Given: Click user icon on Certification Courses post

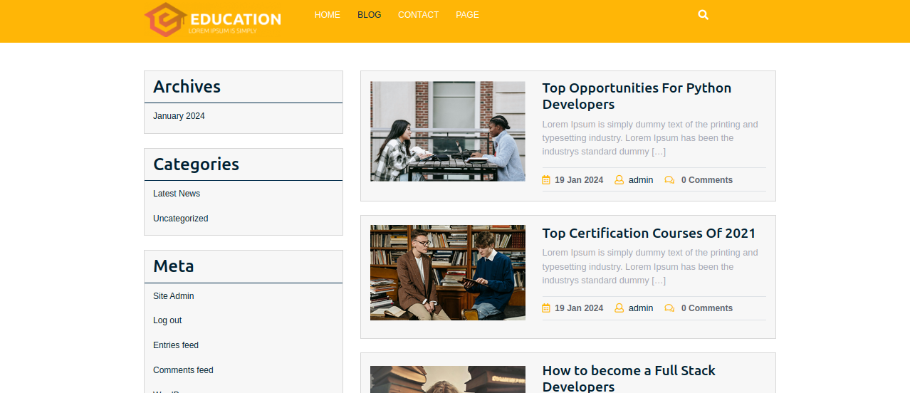Looking at the screenshot, I should 619,308.
